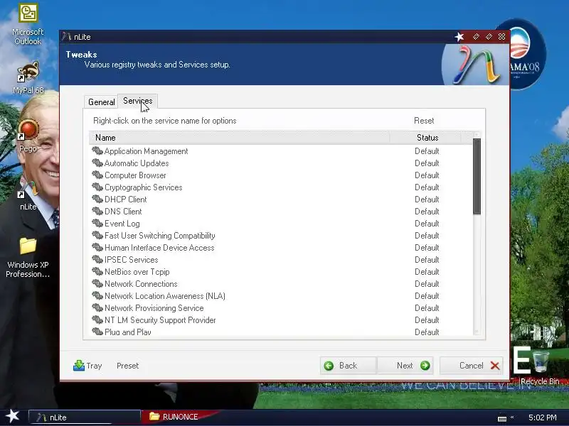The width and height of the screenshot is (569, 426).
Task: Proceed with the Next button
Action: pyautogui.click(x=405, y=366)
